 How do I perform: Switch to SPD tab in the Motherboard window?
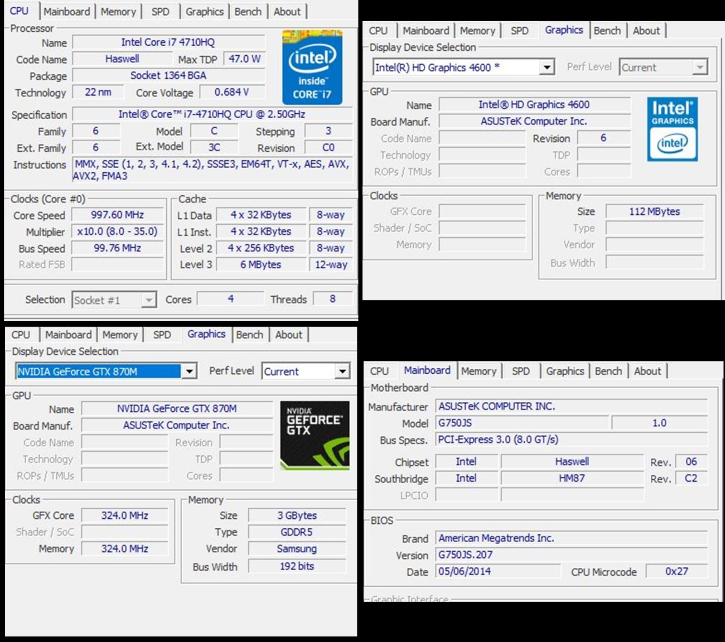[x=521, y=371]
